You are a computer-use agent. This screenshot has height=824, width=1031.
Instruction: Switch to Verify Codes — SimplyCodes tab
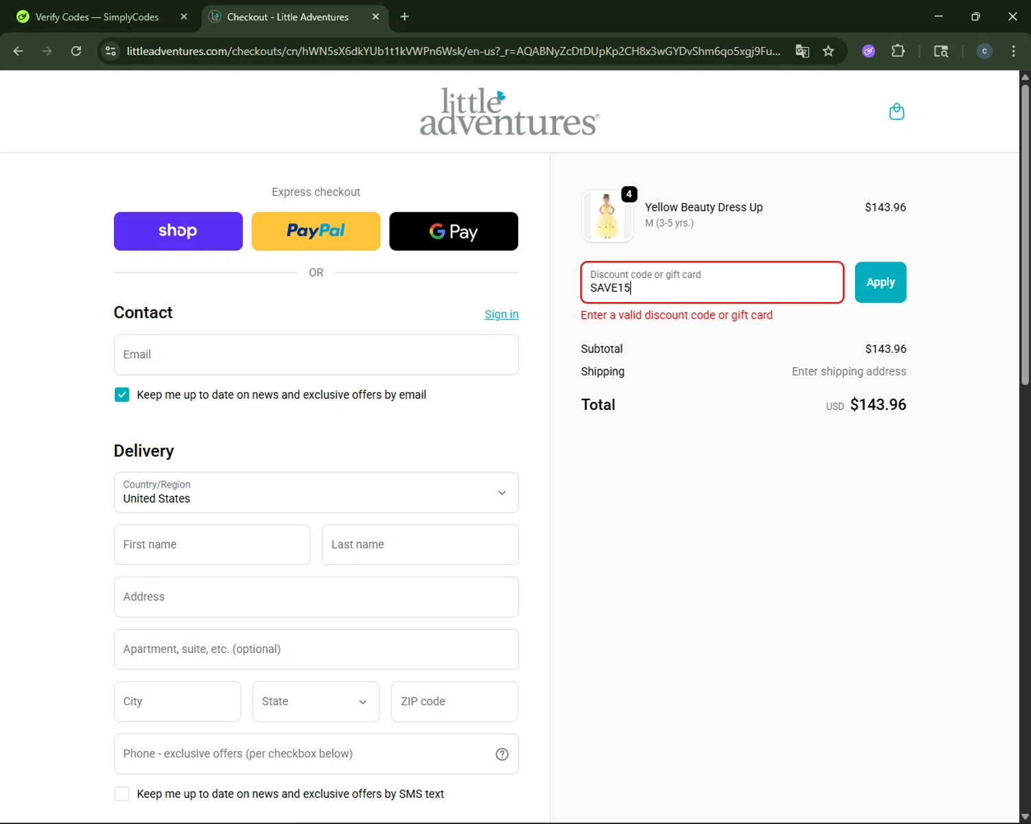click(x=97, y=16)
